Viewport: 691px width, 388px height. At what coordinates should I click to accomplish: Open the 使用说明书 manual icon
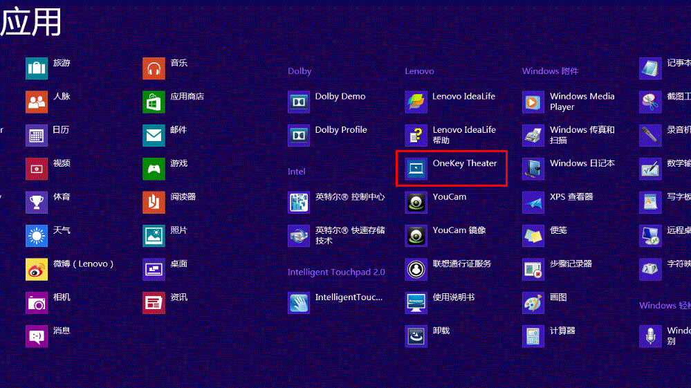point(416,302)
